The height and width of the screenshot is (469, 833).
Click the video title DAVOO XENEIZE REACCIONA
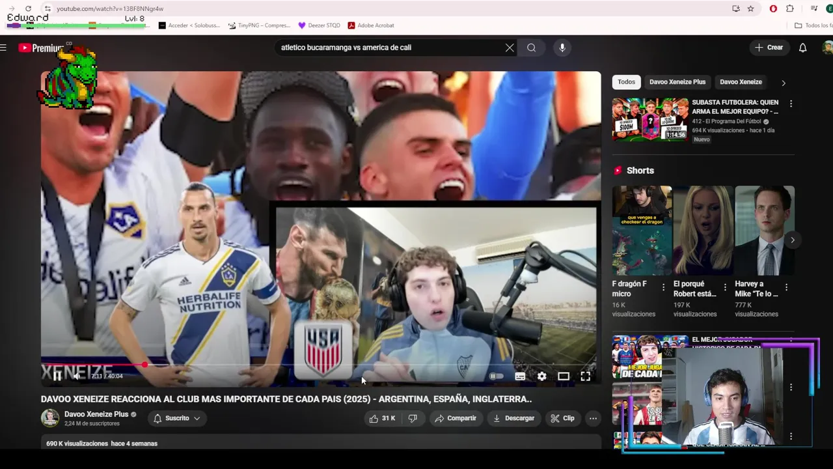coord(286,399)
